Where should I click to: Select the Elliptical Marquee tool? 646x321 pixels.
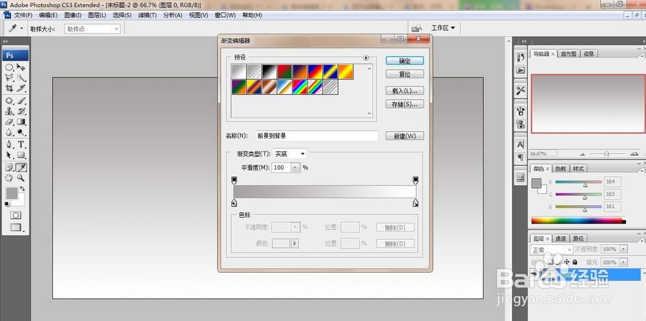[x=9, y=67]
